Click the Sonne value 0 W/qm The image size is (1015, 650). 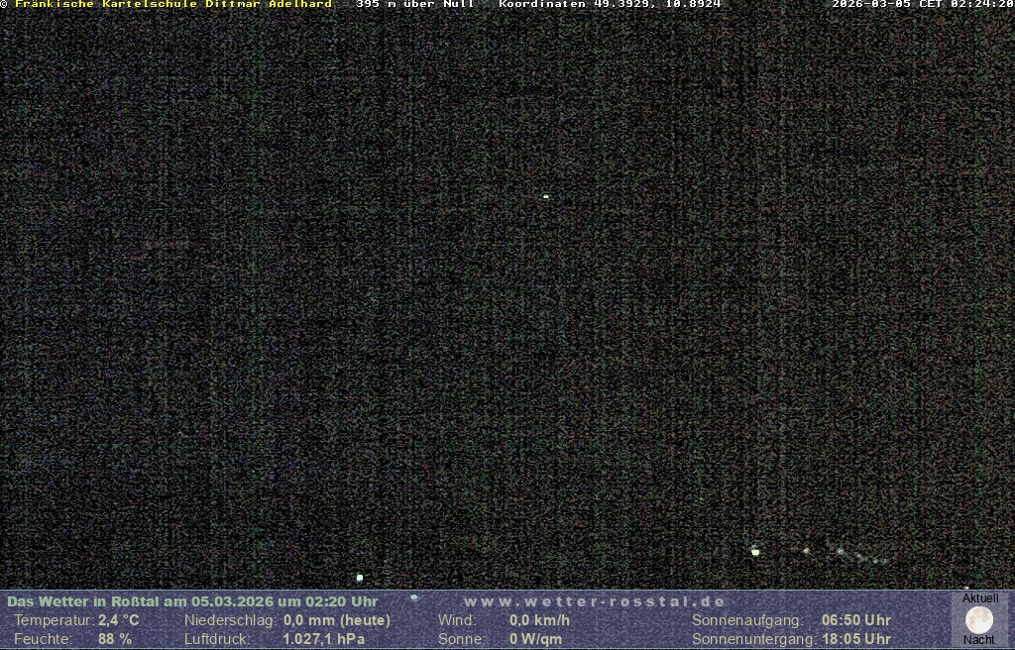(x=535, y=639)
